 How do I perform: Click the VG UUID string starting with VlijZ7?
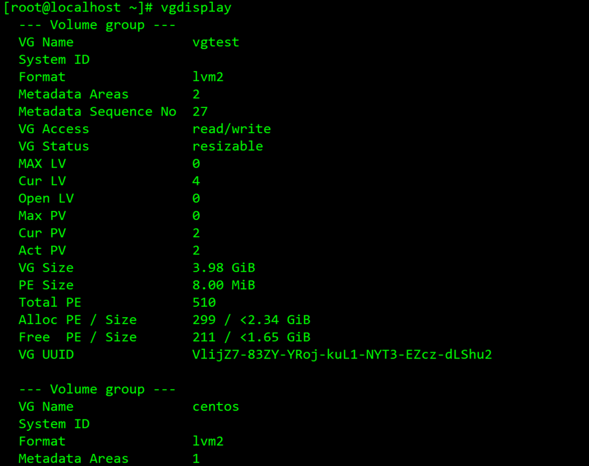342,355
